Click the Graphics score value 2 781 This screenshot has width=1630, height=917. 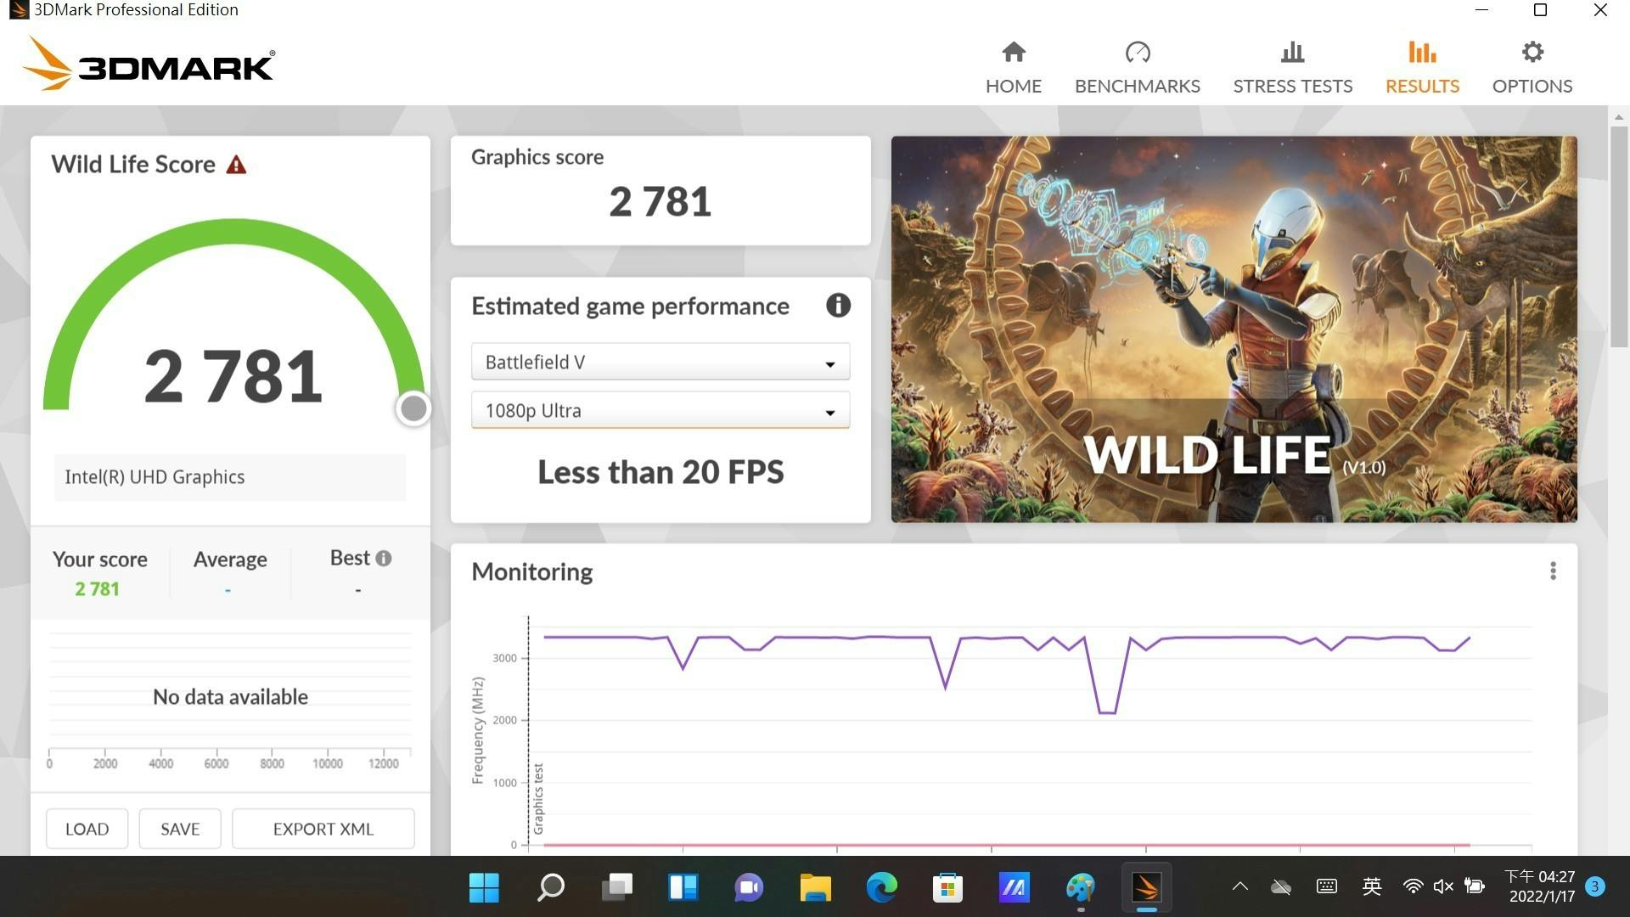point(660,202)
